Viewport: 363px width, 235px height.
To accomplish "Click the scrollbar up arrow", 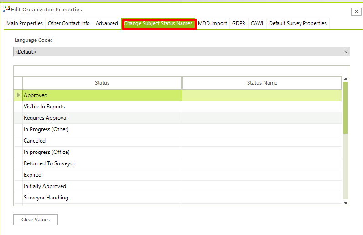I will [x=346, y=79].
